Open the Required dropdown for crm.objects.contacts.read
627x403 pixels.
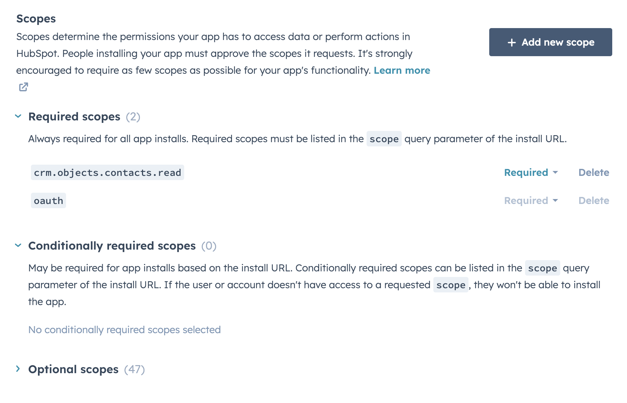pos(531,172)
